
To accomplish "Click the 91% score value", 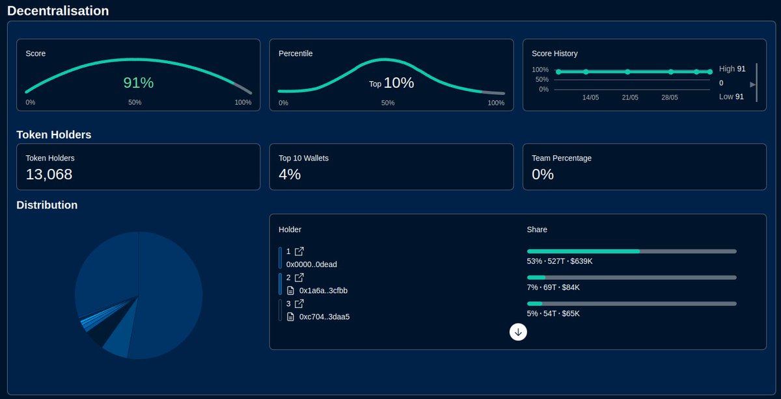I will (139, 83).
